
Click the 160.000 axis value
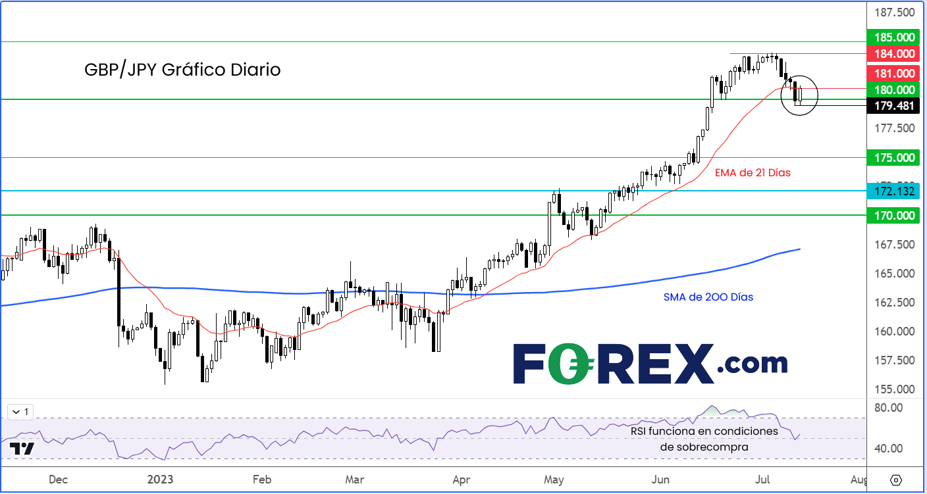click(x=894, y=332)
